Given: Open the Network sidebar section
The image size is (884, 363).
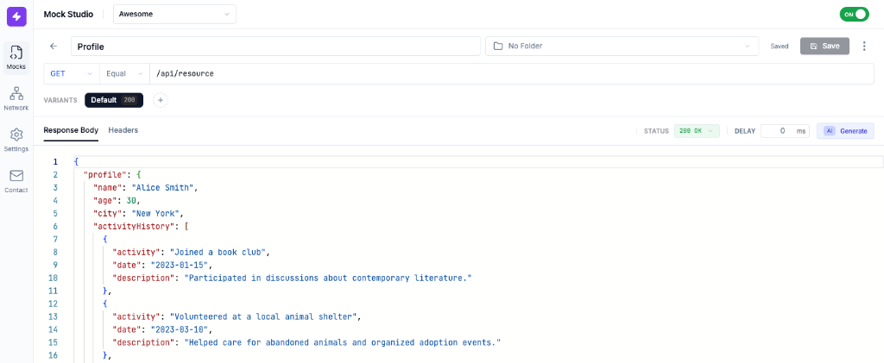Looking at the screenshot, I should (16, 98).
